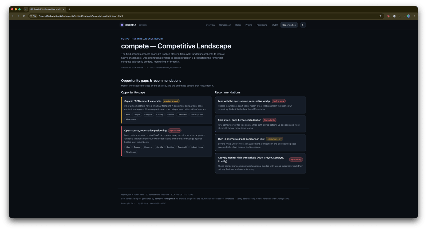Image resolution: width=427 pixels, height=230 pixels.
Task: View site info via the File chip
Action: (x=33, y=16)
